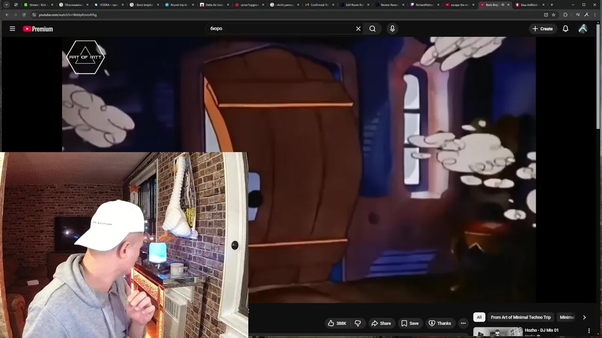Switch to Round trip tab
The image size is (602, 338).
[179, 5]
